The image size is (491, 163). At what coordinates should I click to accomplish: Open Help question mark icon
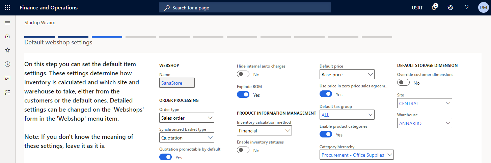pyautogui.click(x=467, y=7)
